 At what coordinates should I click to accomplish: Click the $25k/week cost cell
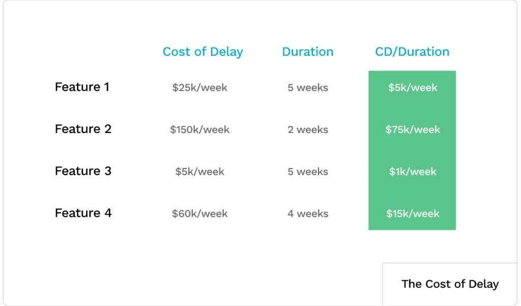[199, 88]
